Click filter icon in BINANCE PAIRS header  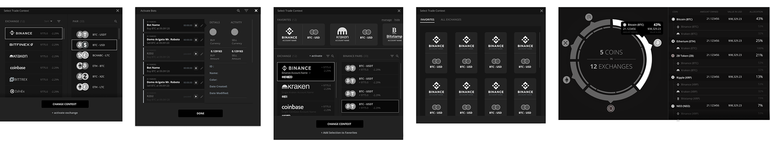pos(392,56)
